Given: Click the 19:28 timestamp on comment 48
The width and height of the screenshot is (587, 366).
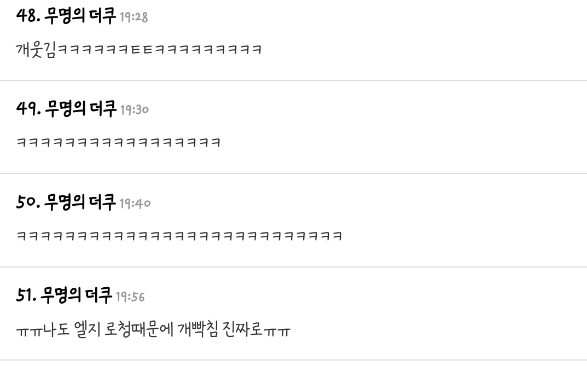Looking at the screenshot, I should pos(133,17).
